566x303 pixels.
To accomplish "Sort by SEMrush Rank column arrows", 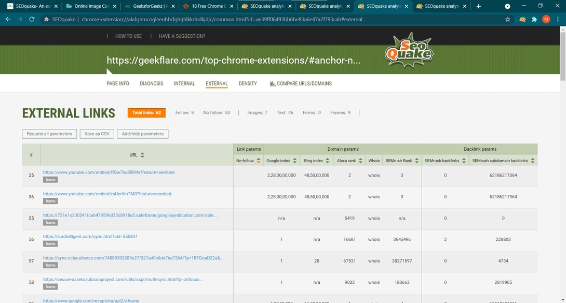I will [416, 161].
